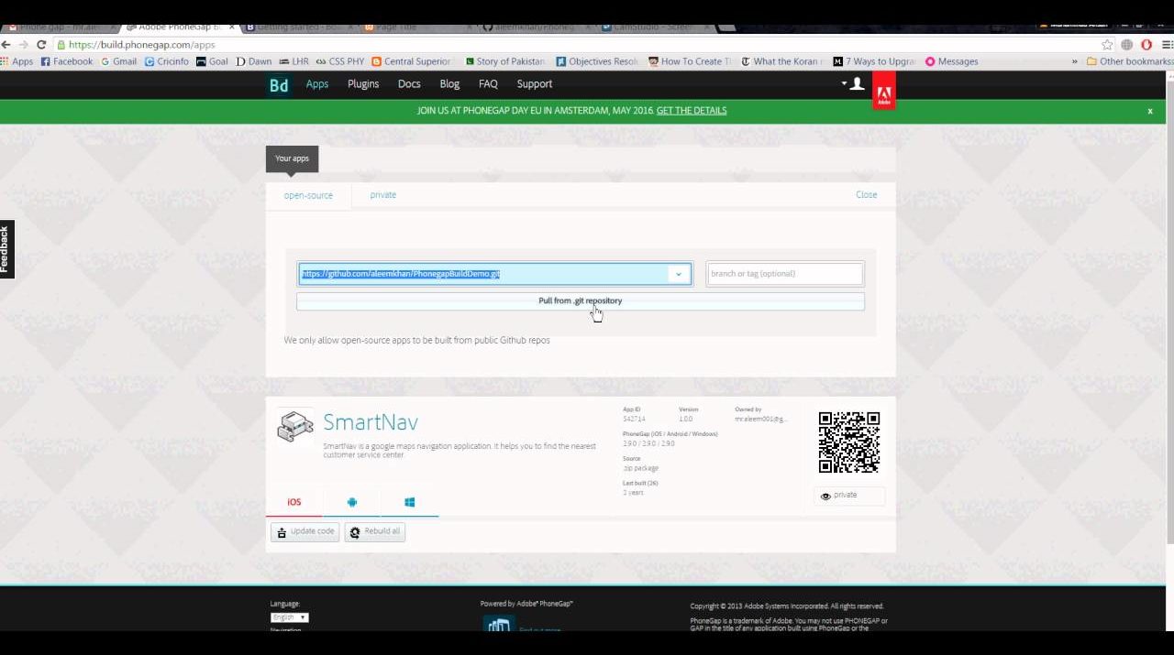
Task: Switch to the private apps tab
Action: pyautogui.click(x=382, y=195)
